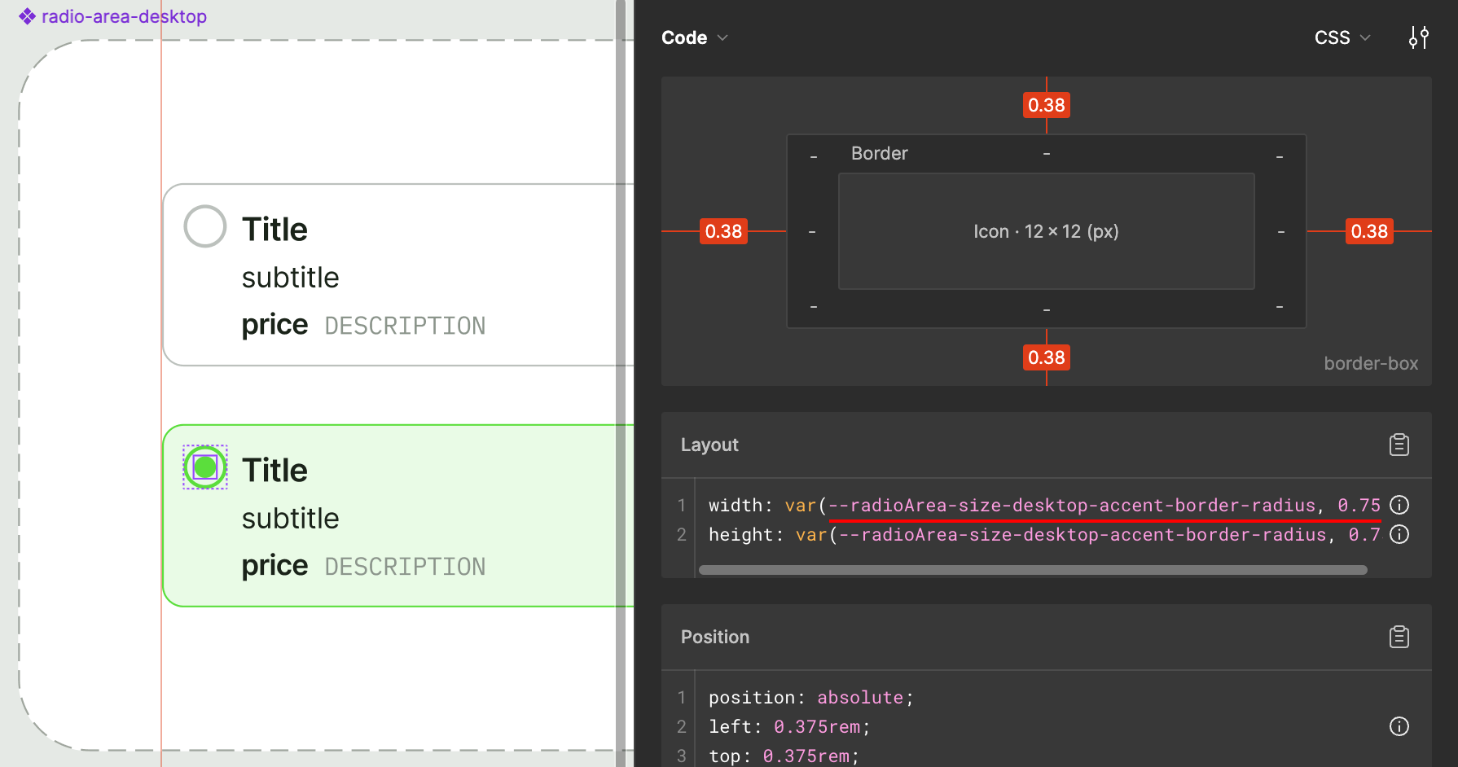This screenshot has height=767, width=1458.
Task: Click subtitle in the unselected card
Action: coord(290,278)
